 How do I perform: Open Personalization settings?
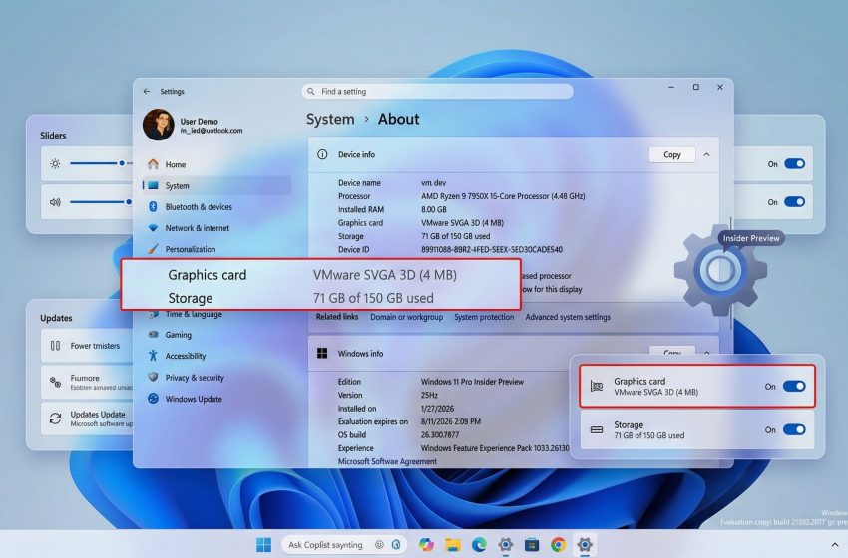216,249
